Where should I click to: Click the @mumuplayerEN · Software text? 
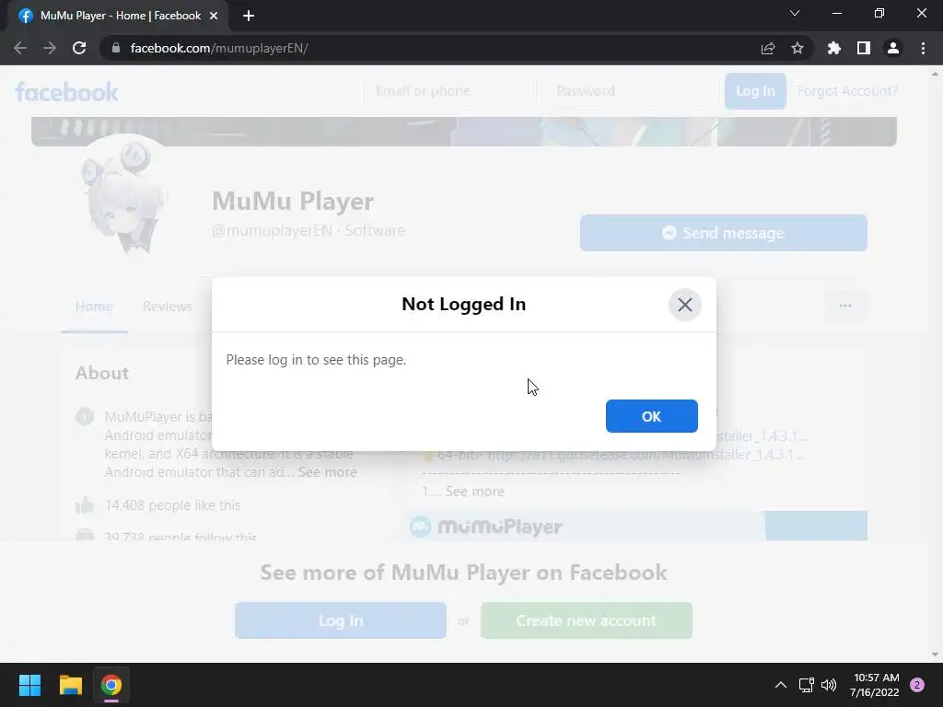pyautogui.click(x=309, y=230)
